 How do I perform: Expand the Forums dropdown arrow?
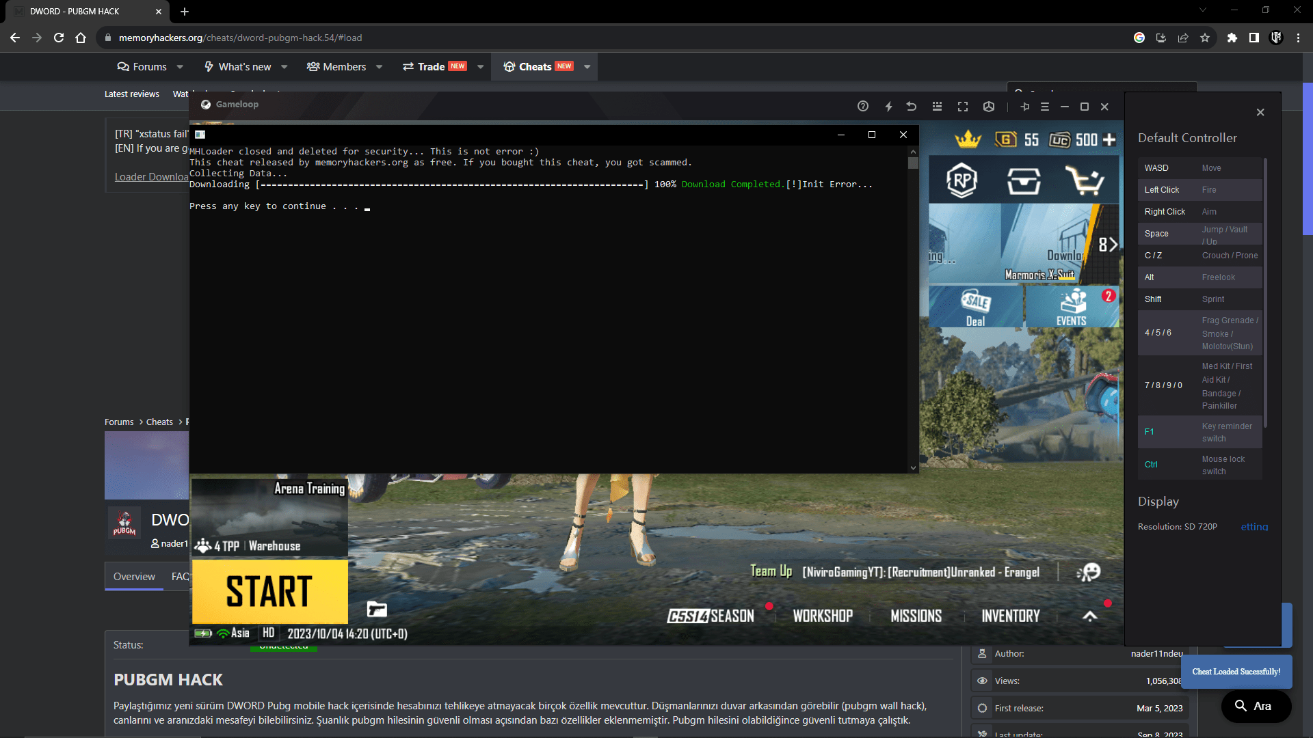coord(180,67)
